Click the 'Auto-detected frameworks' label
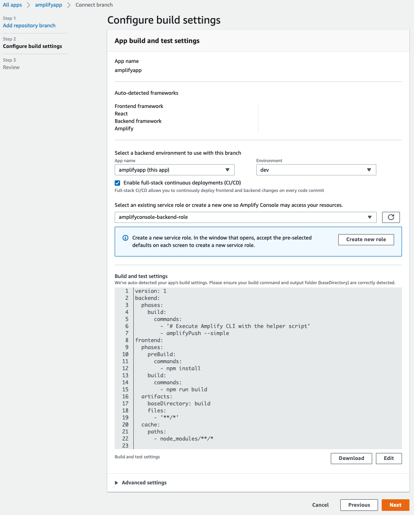Screen dimensions: 414x515 (147, 93)
